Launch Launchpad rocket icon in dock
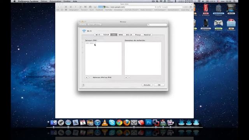 coord(61,122)
